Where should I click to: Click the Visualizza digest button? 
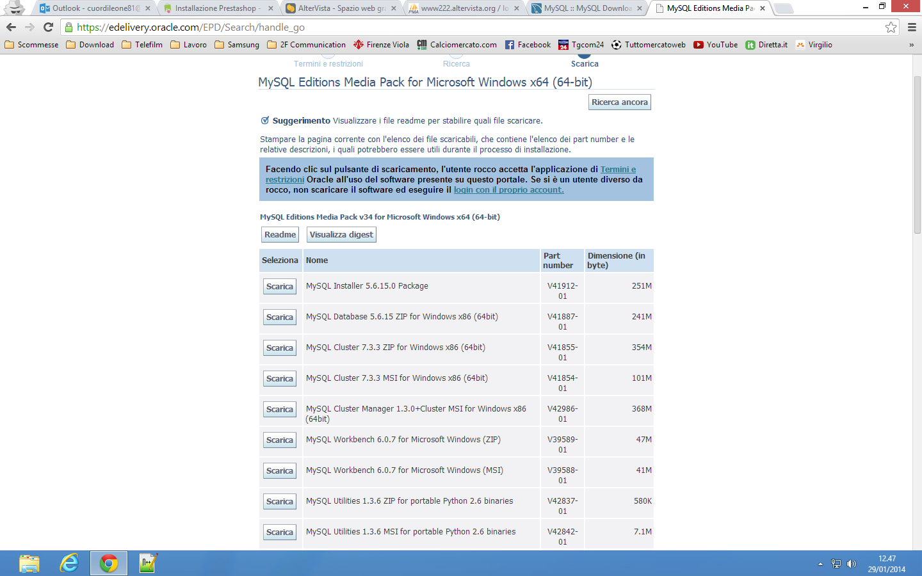(341, 235)
